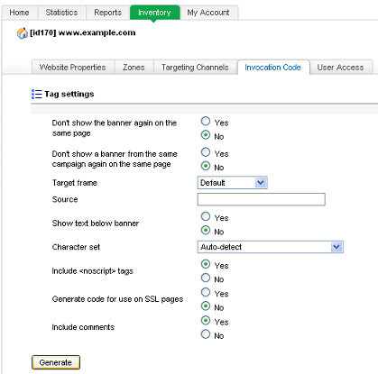
Task: Expand the Character set Auto-detect dropdown
Action: (271, 247)
